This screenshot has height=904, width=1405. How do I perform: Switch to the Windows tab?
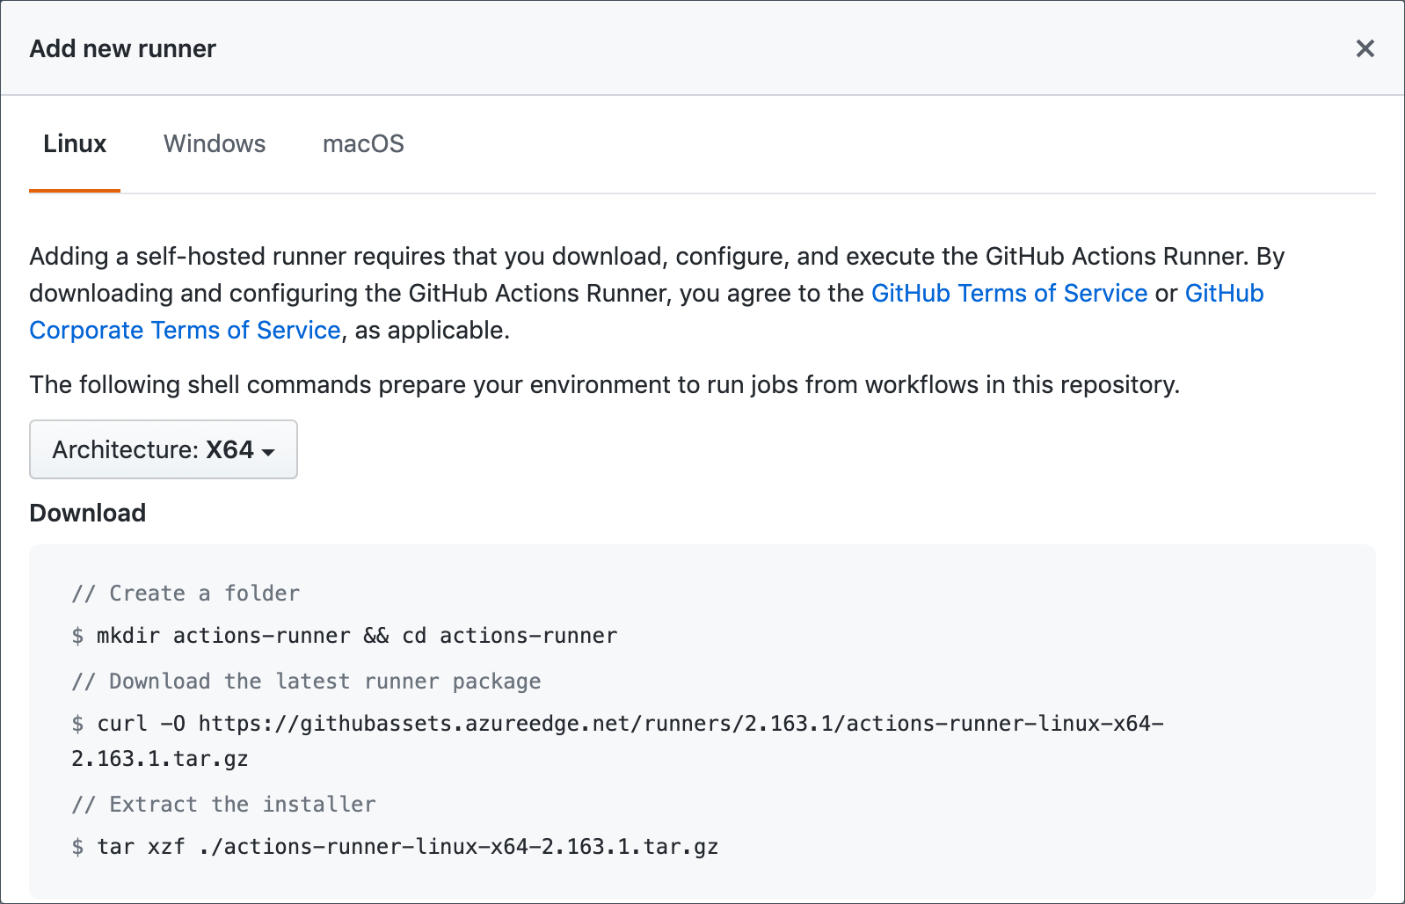215,144
